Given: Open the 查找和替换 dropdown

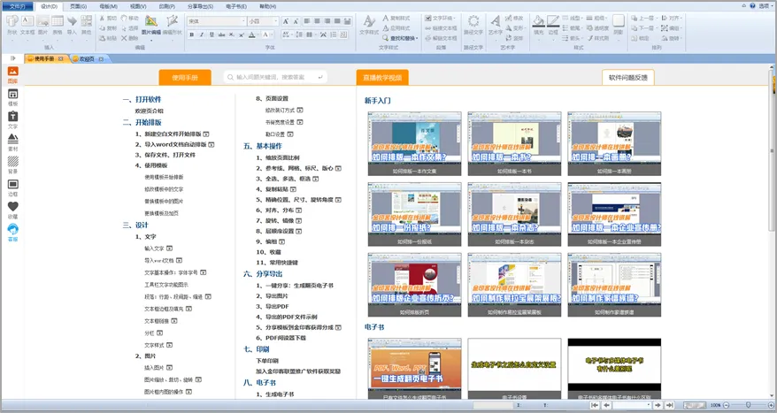Looking at the screenshot, I should click(403, 38).
